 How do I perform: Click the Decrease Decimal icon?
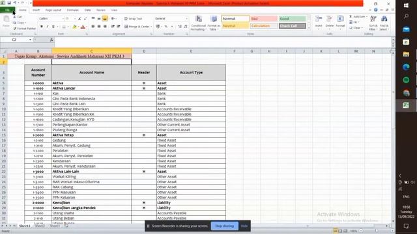186,27
